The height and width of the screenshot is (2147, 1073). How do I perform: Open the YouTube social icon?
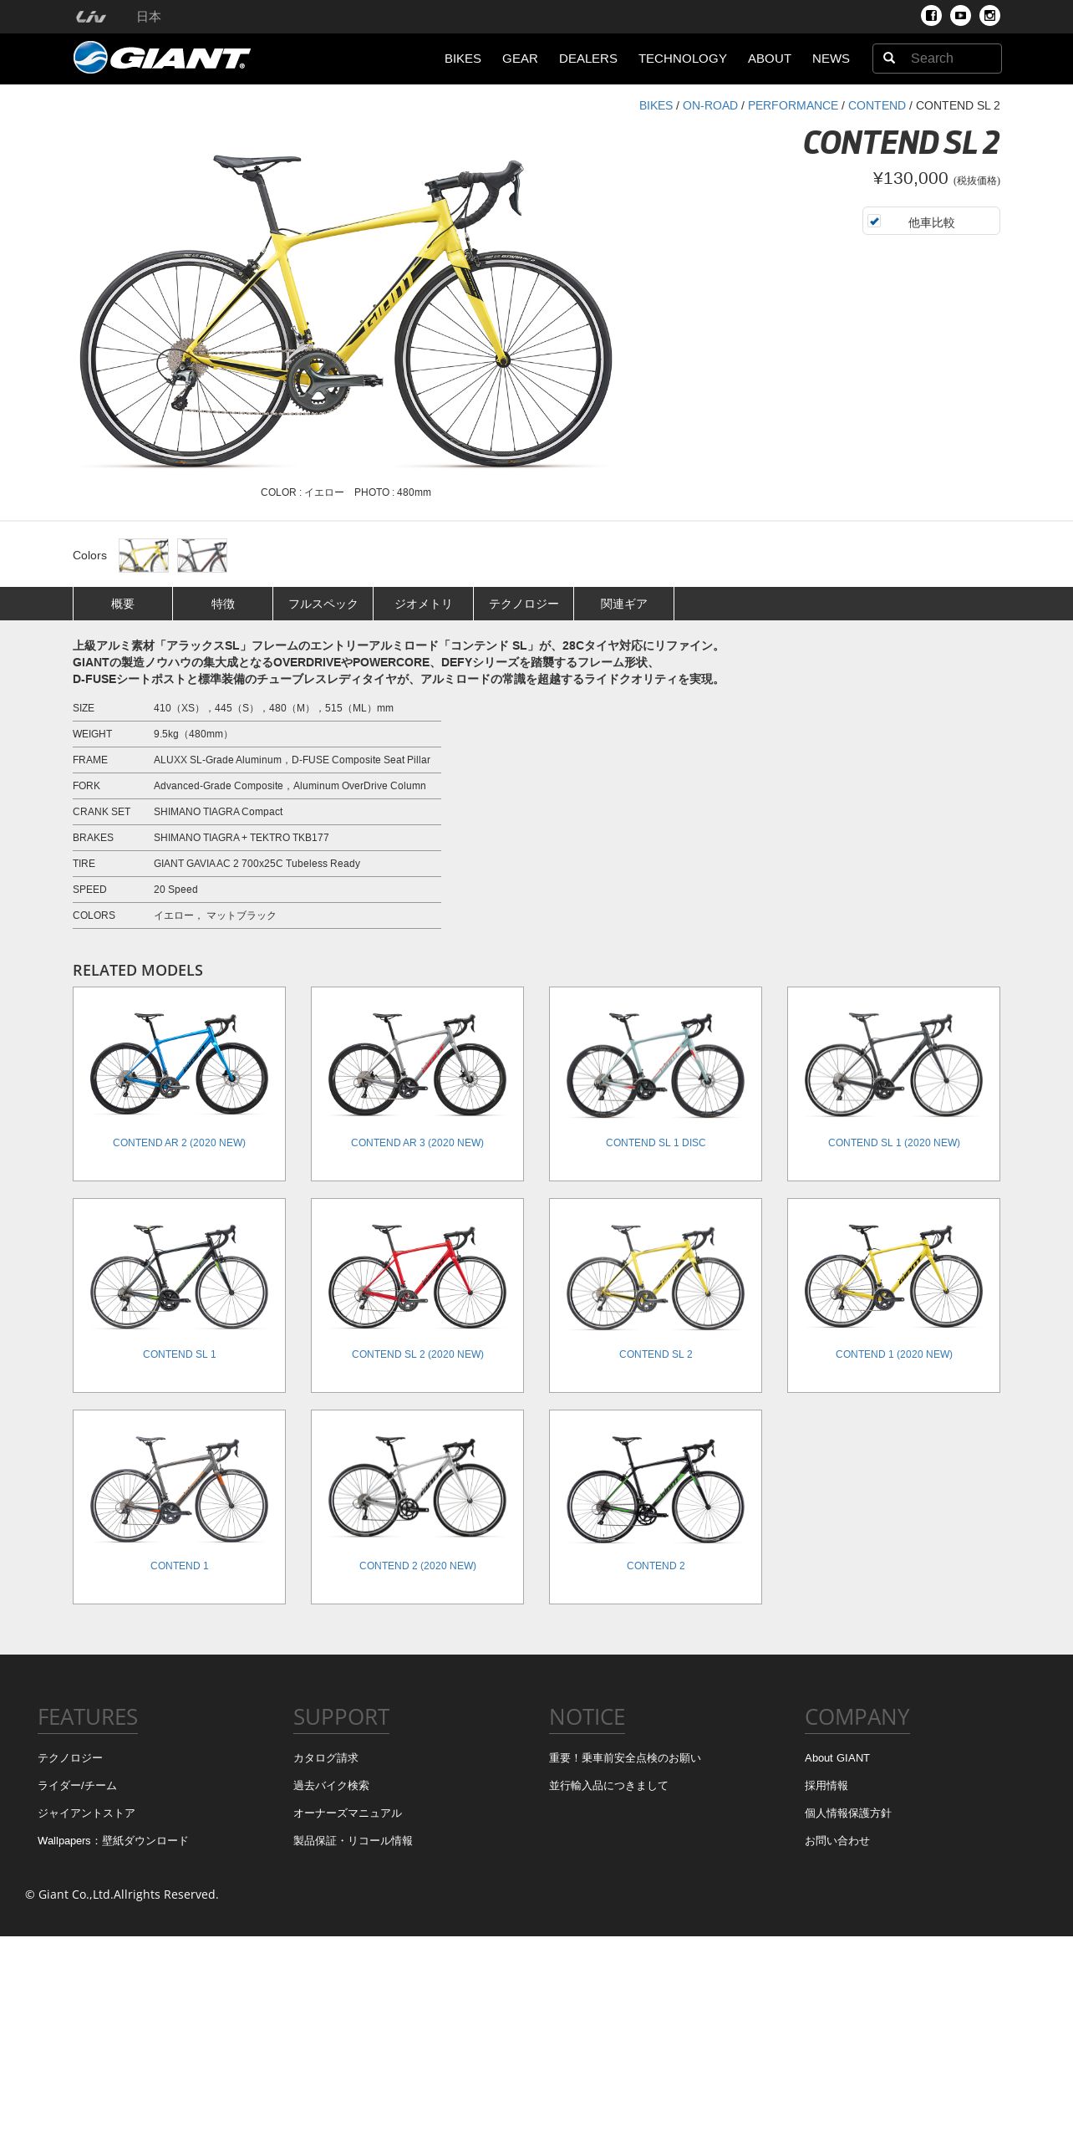click(x=960, y=16)
